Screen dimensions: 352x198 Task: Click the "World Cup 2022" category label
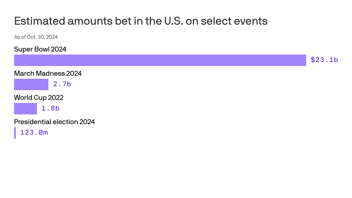(x=39, y=98)
